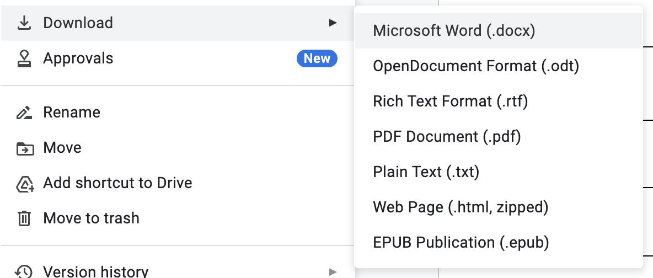Click the Move folder icon
The image size is (653, 278).
[24, 148]
